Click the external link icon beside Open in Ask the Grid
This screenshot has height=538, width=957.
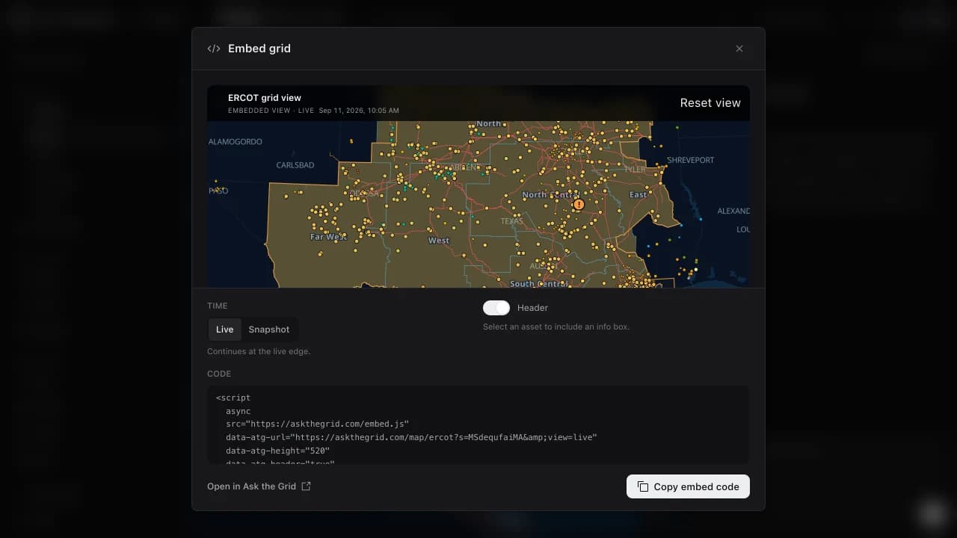pos(306,486)
